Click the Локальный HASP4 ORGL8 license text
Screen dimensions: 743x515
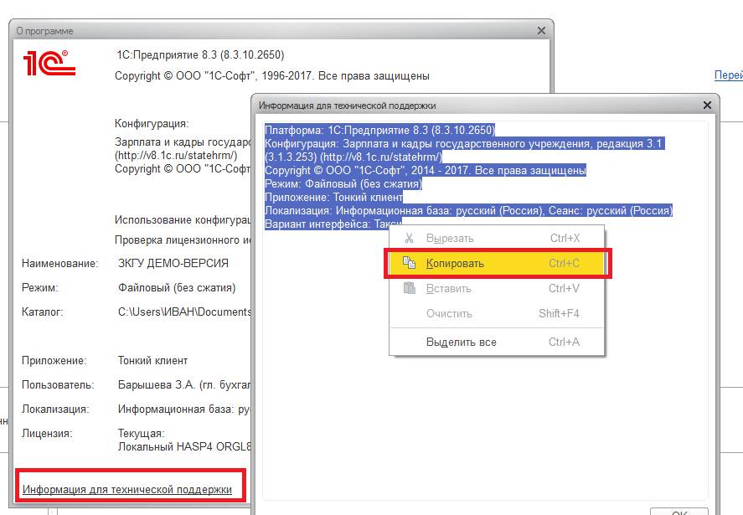pyautogui.click(x=184, y=447)
